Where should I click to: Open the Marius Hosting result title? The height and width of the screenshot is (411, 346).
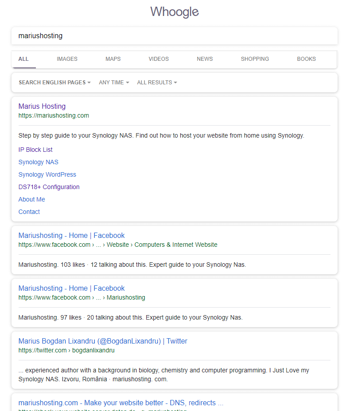[42, 107]
